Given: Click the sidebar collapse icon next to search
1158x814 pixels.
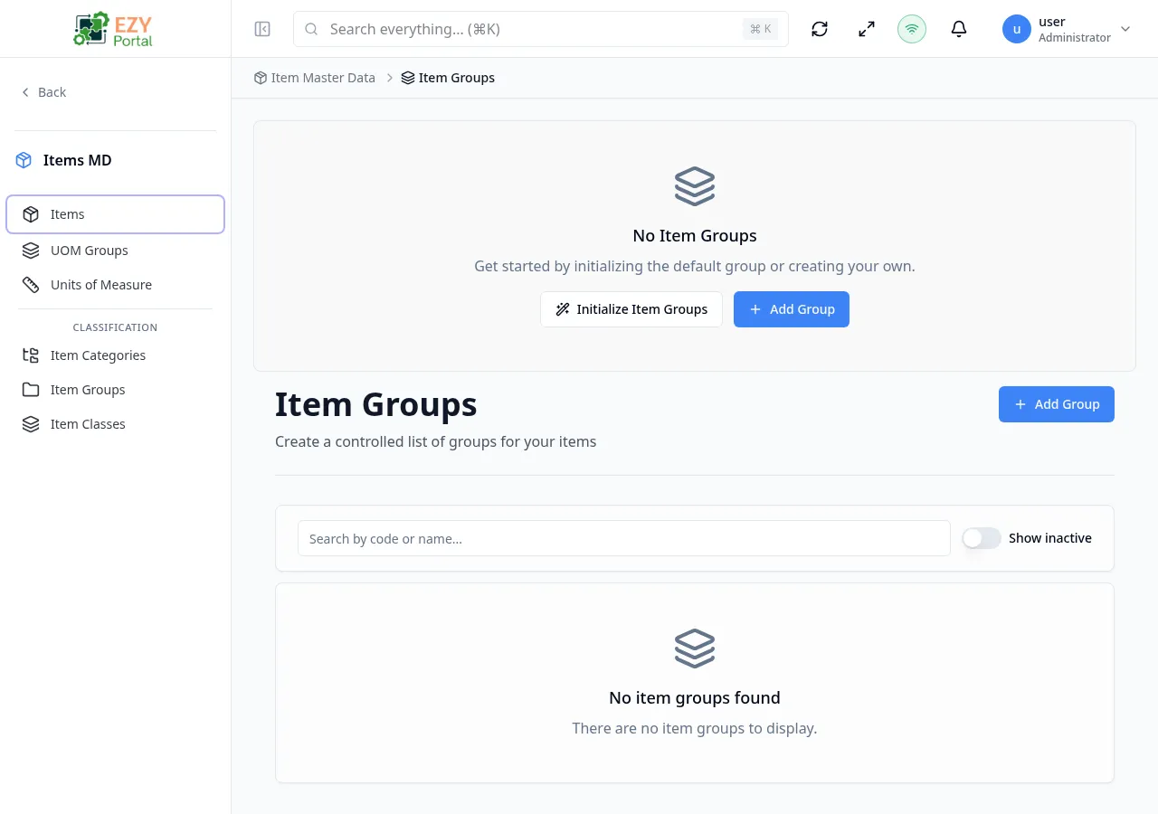Looking at the screenshot, I should (x=262, y=29).
